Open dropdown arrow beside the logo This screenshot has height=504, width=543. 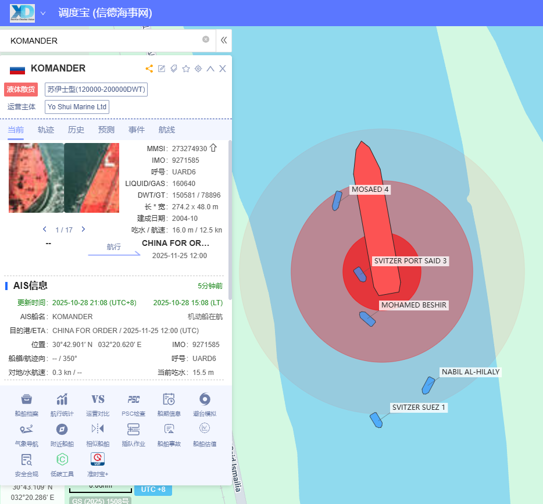(x=43, y=13)
